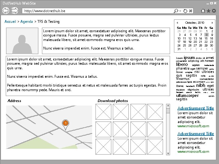Click the 'TFS & Testing' breadcrumb text

click(48, 22)
